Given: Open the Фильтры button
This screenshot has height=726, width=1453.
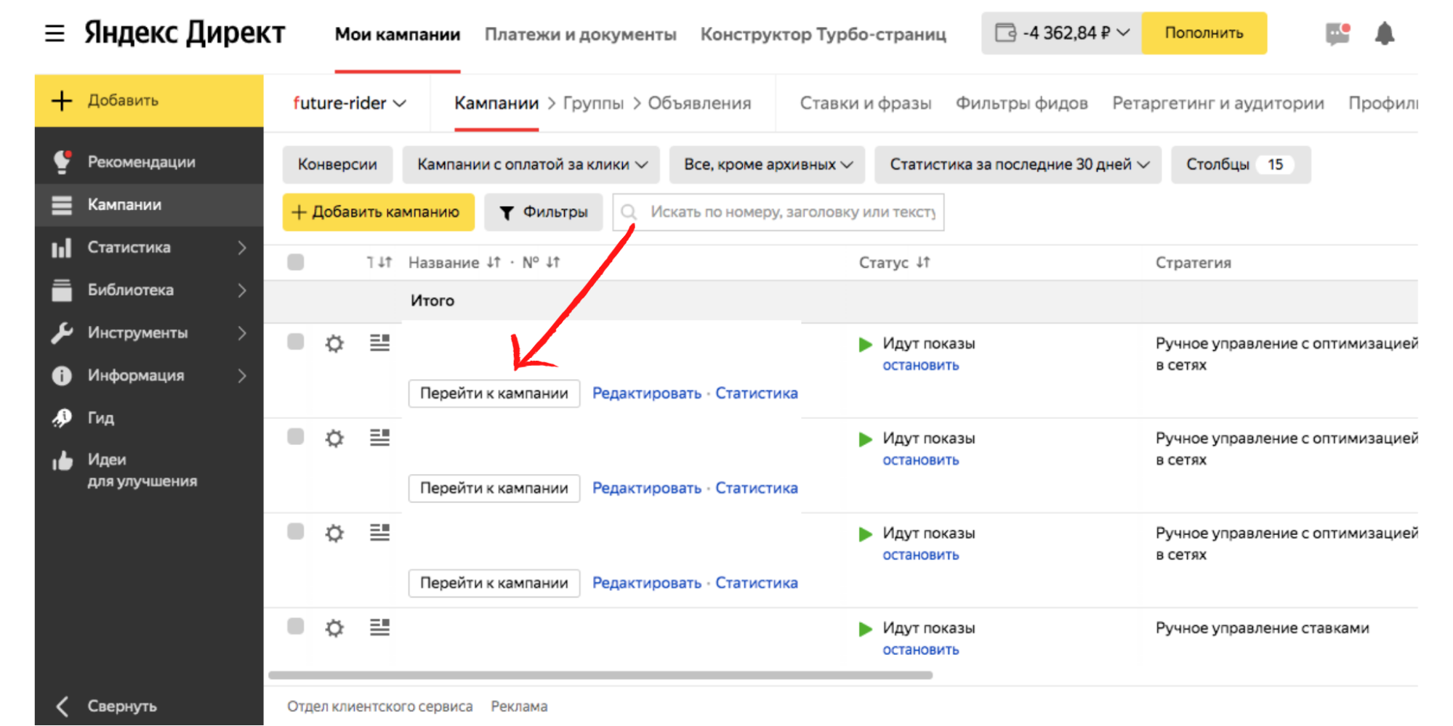Looking at the screenshot, I should click(x=543, y=212).
